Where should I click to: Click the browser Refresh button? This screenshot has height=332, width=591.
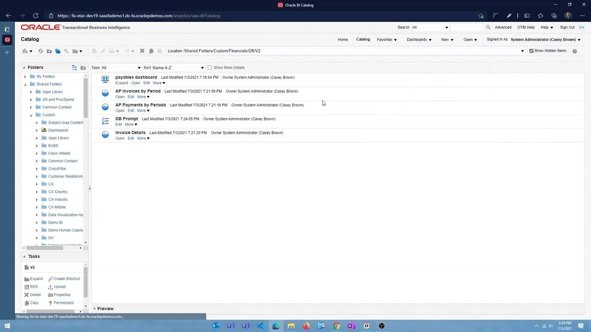pyautogui.click(x=36, y=16)
